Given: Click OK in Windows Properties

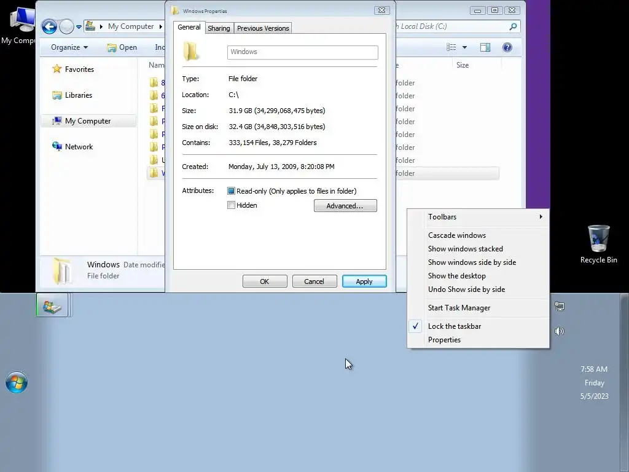Looking at the screenshot, I should [x=265, y=281].
